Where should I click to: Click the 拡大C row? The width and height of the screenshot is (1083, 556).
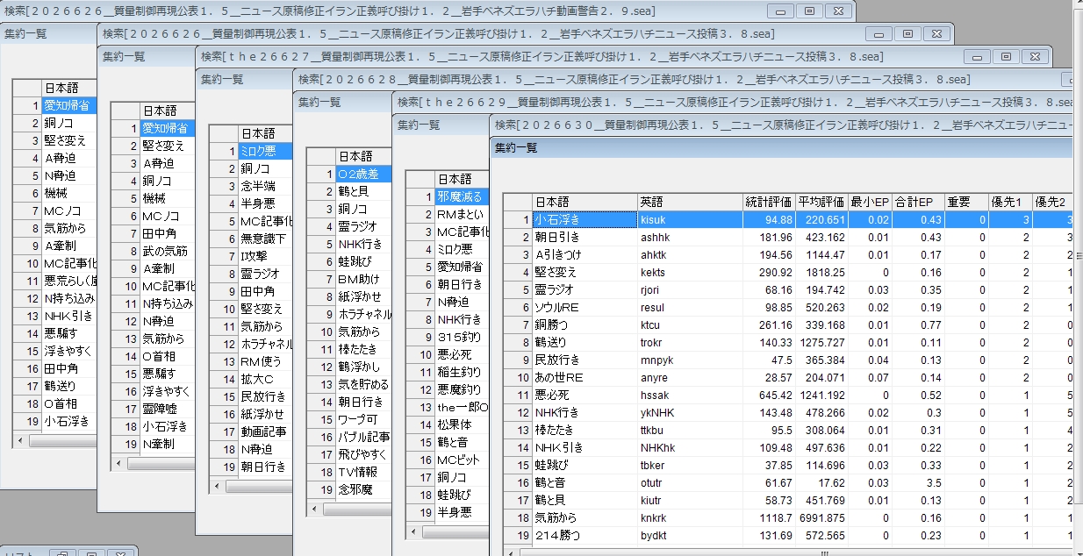click(x=265, y=379)
